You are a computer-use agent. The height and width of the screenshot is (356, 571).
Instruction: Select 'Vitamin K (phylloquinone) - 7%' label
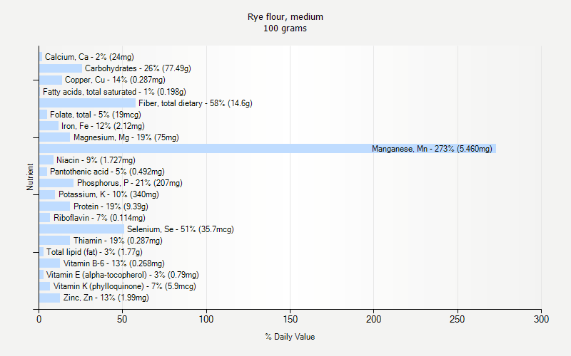pyautogui.click(x=124, y=286)
